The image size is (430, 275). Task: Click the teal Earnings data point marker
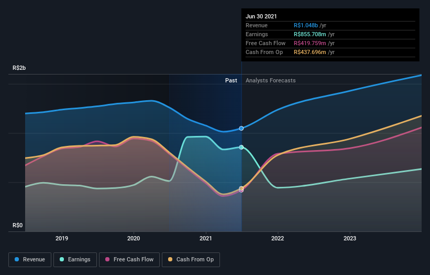pyautogui.click(x=241, y=147)
